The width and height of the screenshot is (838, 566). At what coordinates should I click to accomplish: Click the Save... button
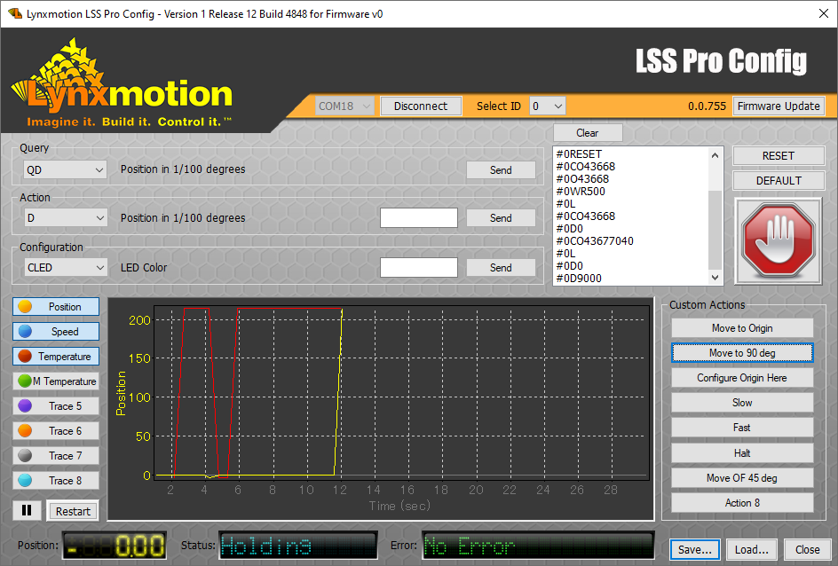[695, 549]
